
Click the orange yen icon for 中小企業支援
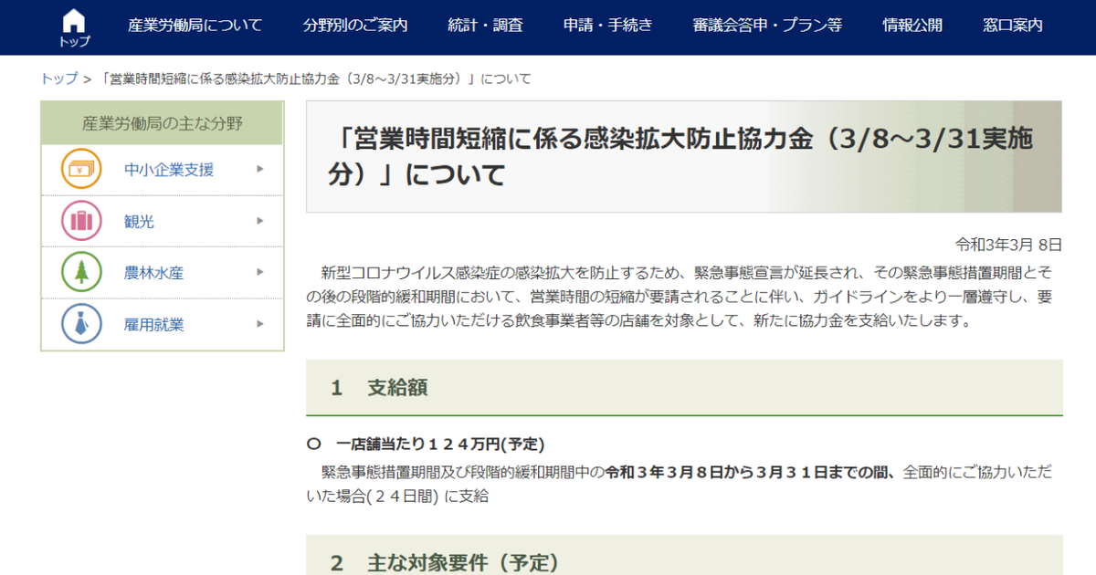coord(81,170)
